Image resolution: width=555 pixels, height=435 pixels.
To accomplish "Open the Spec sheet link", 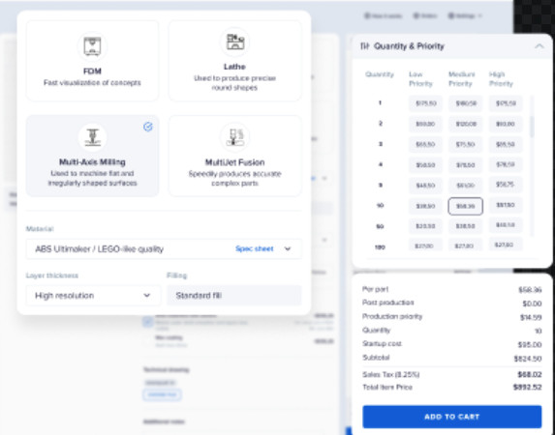I will [x=254, y=248].
